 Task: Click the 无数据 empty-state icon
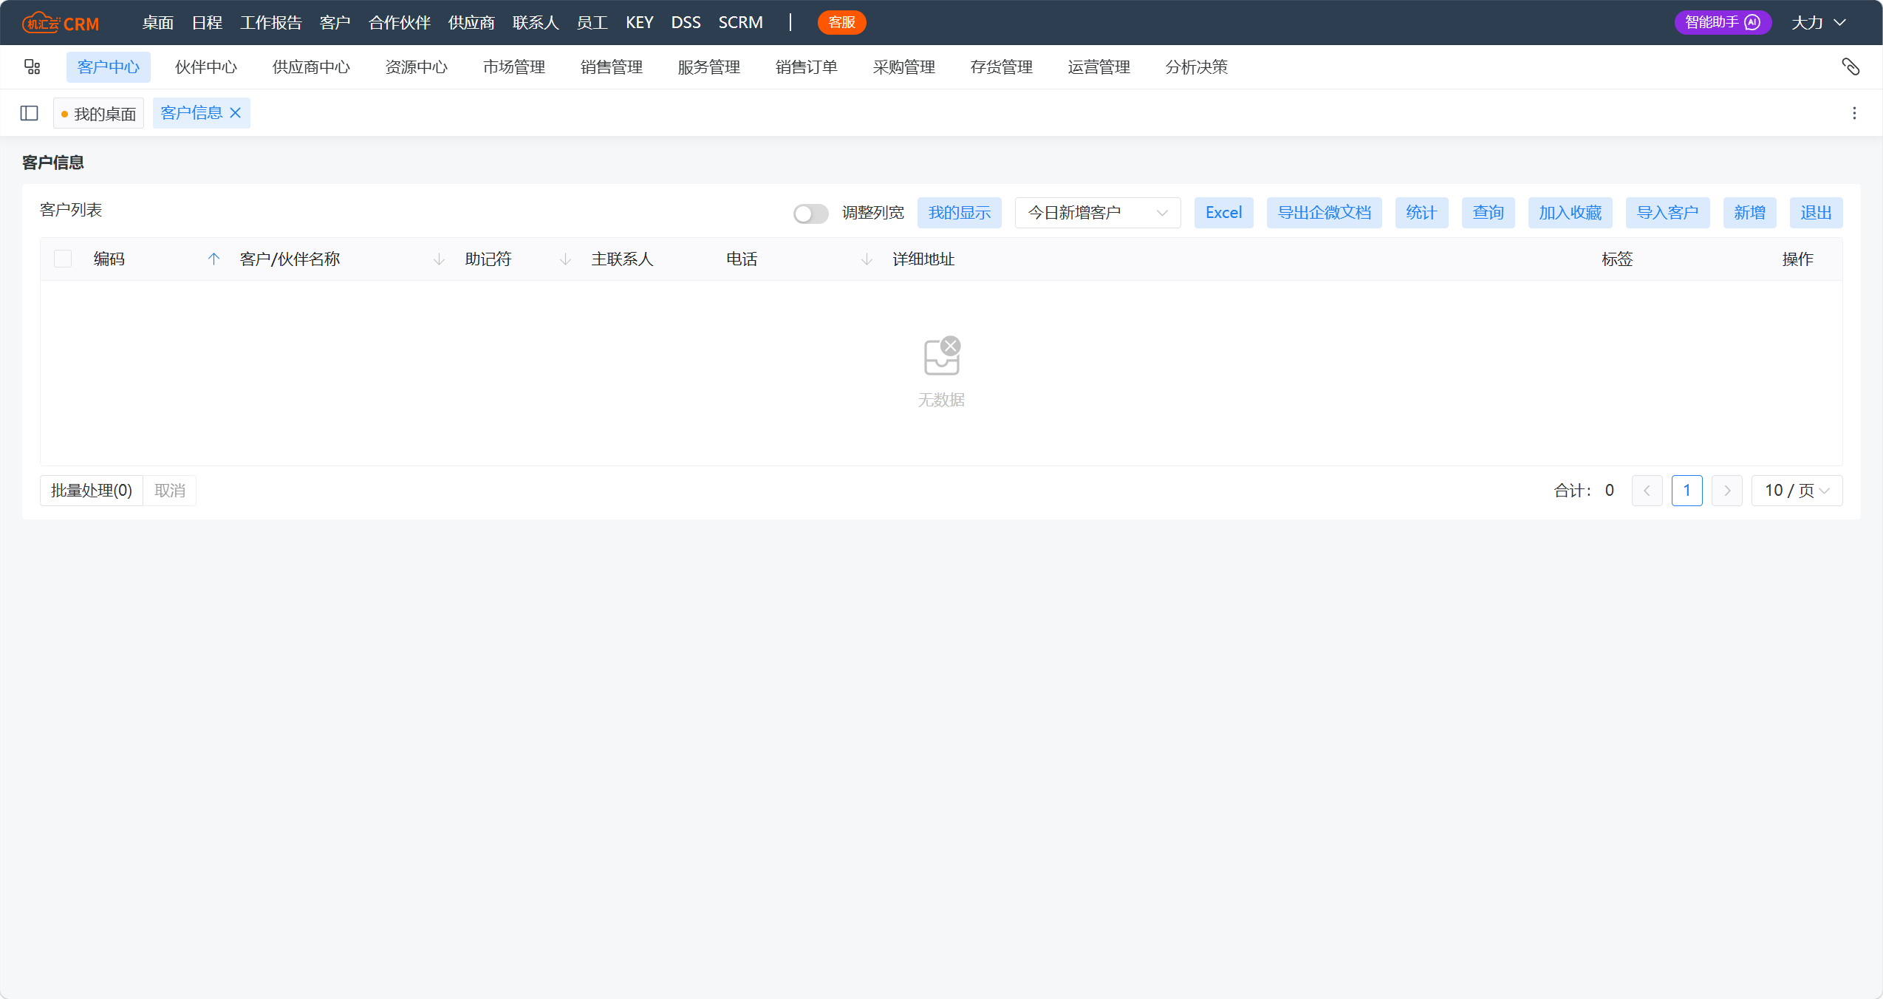(942, 356)
